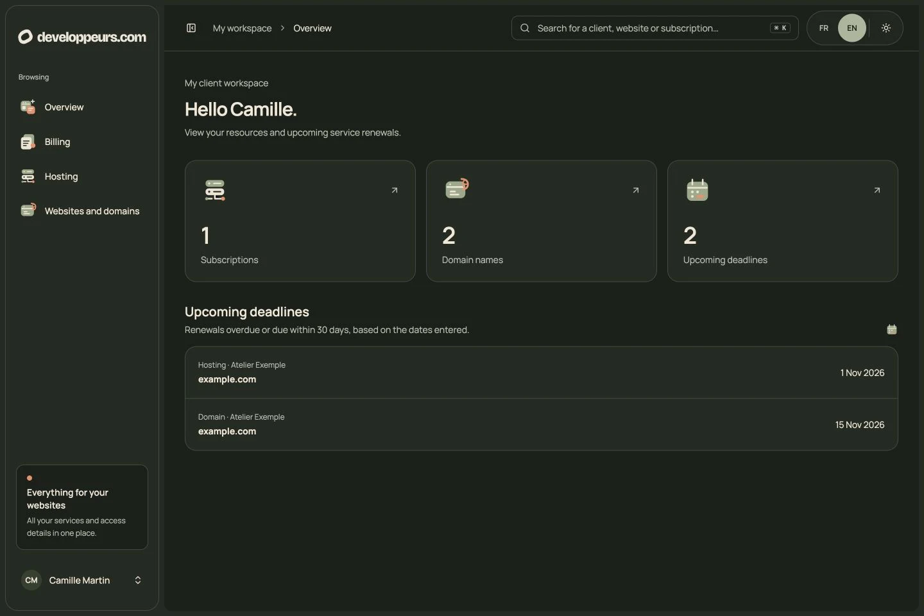
Task: Click the ⌘K shortcut badge
Action: [780, 28]
